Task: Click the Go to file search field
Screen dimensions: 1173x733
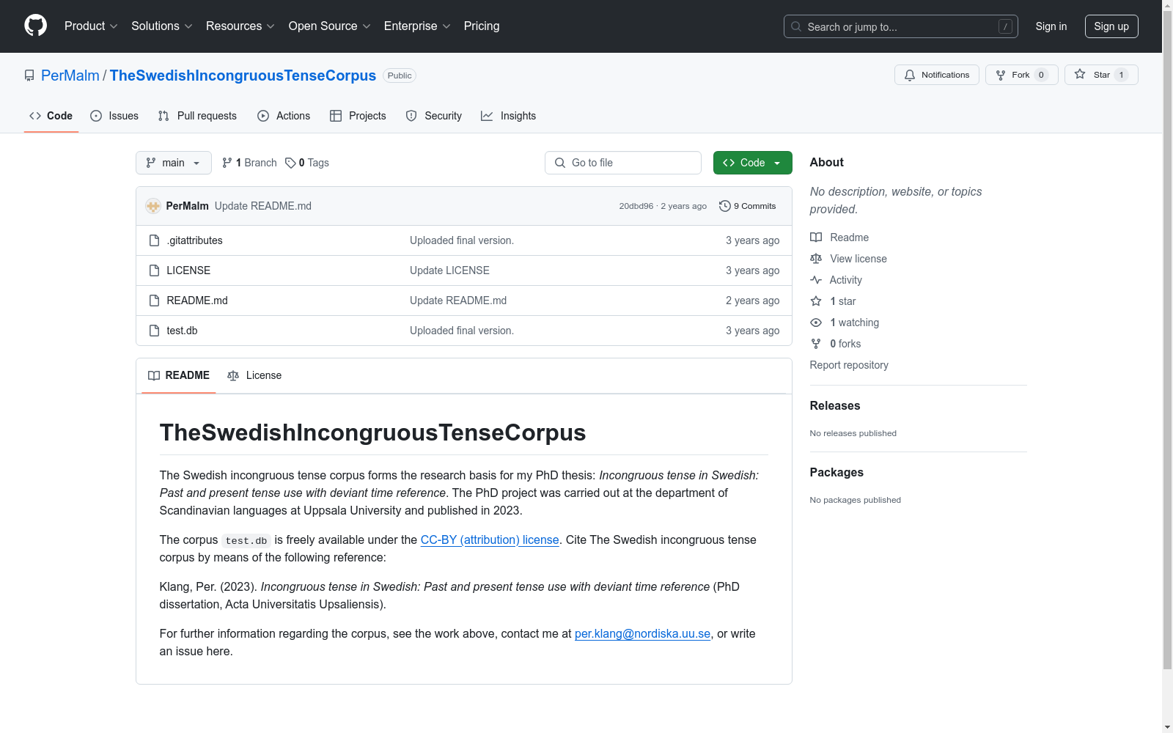Action: click(623, 163)
